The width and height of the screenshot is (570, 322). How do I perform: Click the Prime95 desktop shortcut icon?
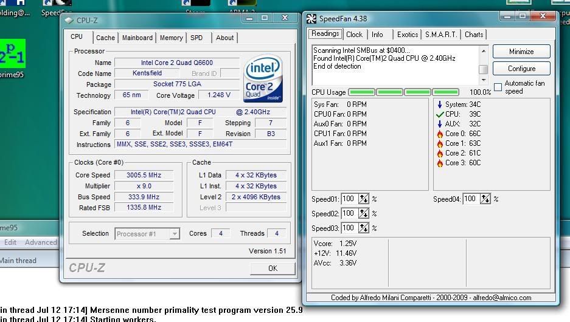[12, 53]
